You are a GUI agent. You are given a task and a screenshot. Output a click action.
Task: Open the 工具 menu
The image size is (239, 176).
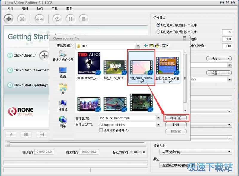tap(54, 9)
